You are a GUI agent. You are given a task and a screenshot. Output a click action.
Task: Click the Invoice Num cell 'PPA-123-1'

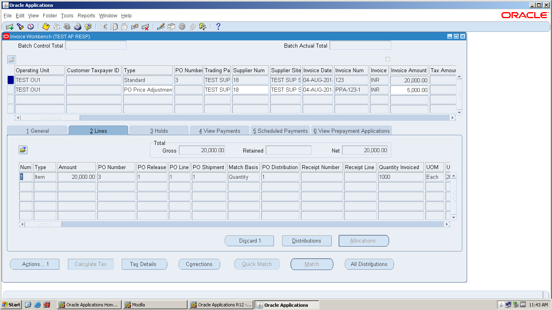pyautogui.click(x=351, y=90)
